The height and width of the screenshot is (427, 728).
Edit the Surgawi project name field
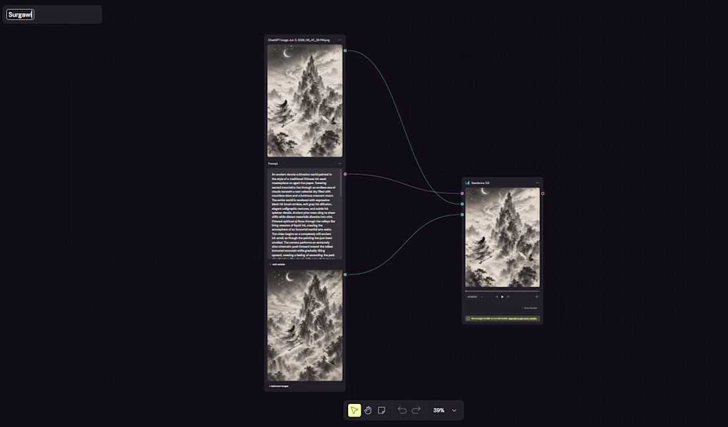click(x=20, y=15)
